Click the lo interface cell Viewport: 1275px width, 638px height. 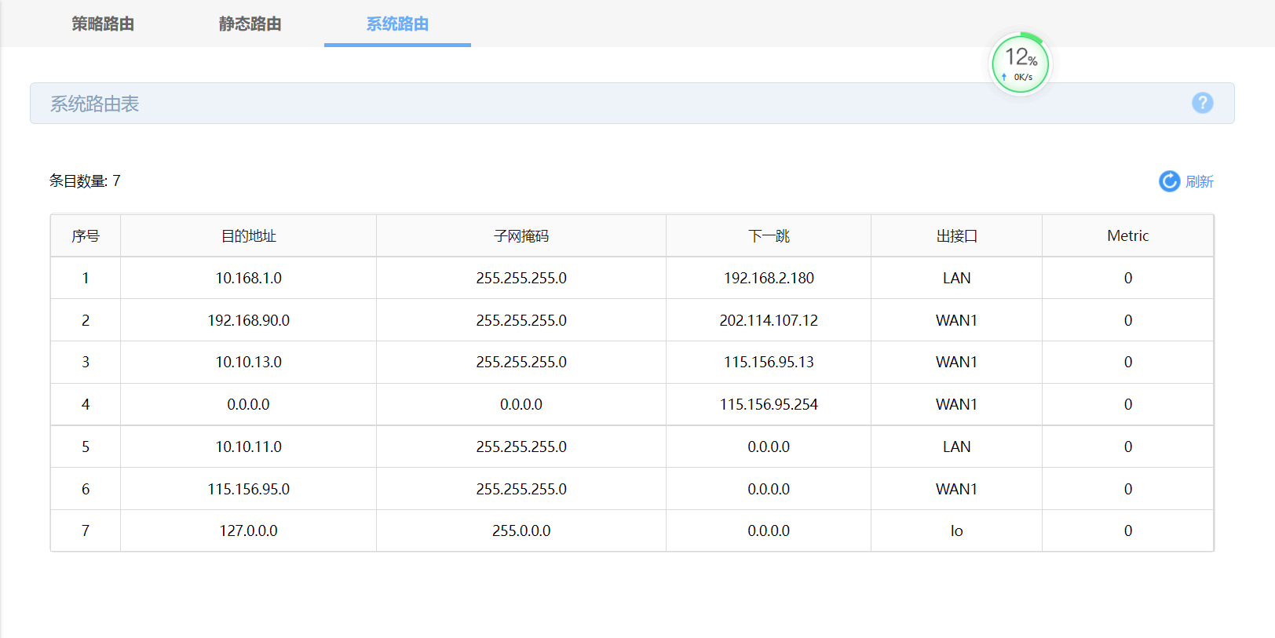pyautogui.click(x=956, y=530)
